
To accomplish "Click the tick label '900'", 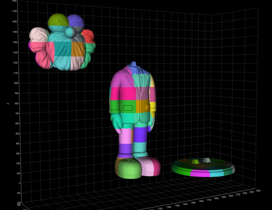I will (17, 93).
